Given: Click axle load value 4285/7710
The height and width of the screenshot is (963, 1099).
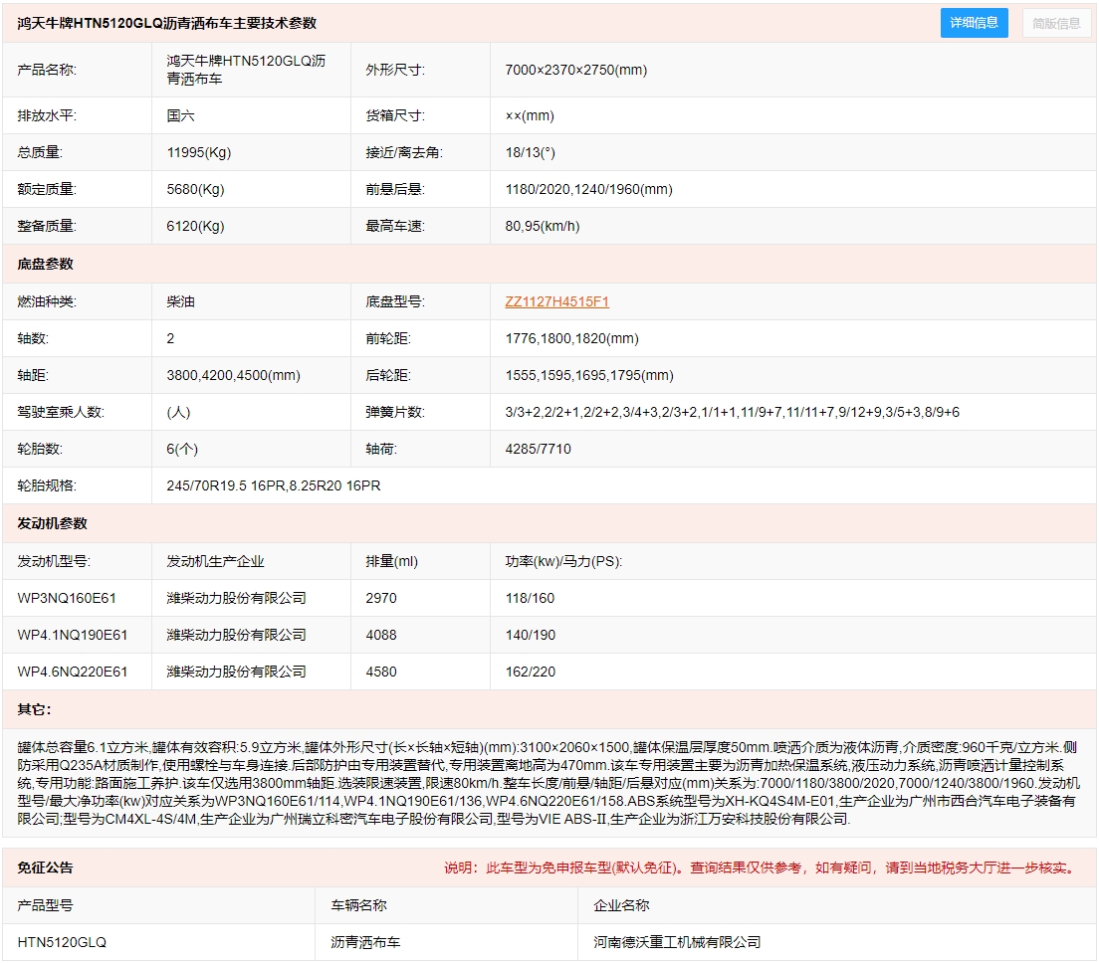Looking at the screenshot, I should (x=539, y=449).
